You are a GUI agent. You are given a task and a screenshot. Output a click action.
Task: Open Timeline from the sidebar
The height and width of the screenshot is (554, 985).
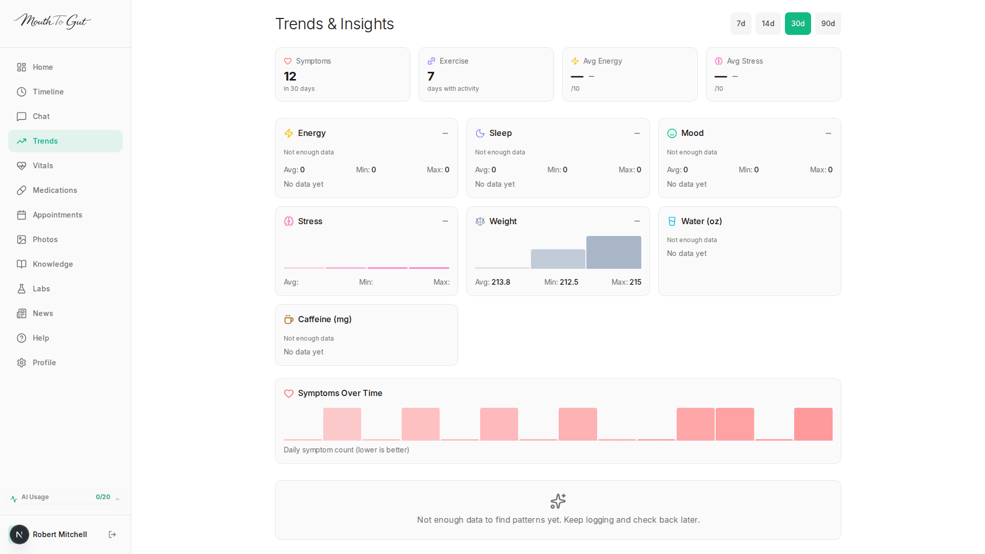48,91
